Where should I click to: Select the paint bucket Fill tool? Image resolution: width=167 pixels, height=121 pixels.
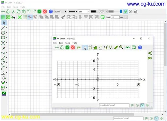(4, 78)
